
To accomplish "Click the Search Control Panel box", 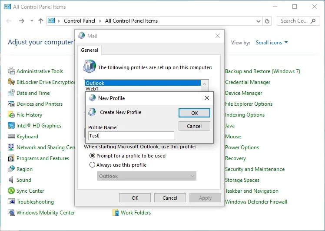I will (298, 21).
